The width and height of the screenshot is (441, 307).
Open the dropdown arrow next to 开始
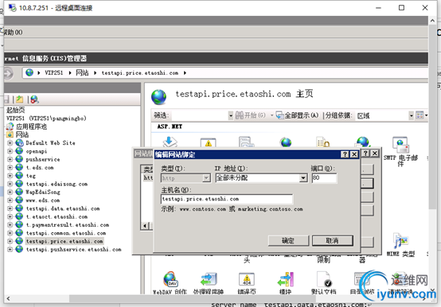click(x=271, y=115)
